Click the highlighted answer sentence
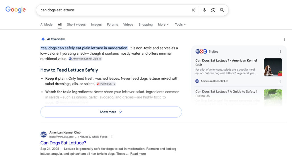 point(84,48)
